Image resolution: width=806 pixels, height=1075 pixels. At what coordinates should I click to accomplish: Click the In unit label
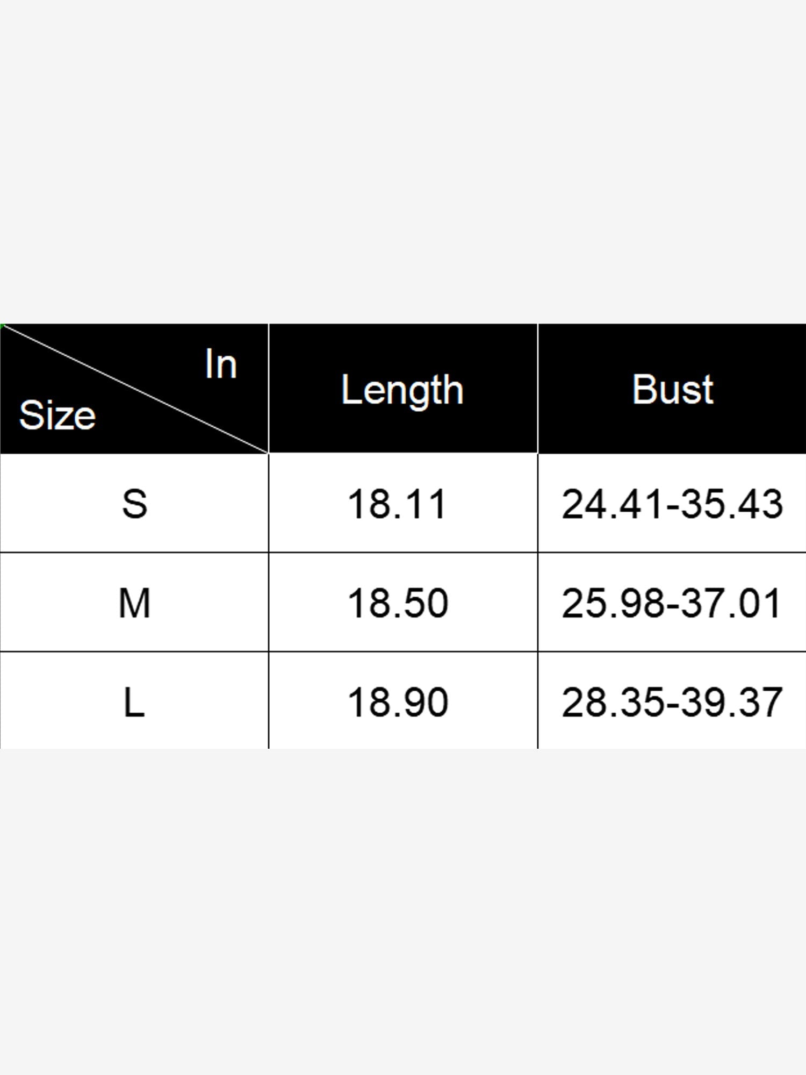click(x=221, y=364)
